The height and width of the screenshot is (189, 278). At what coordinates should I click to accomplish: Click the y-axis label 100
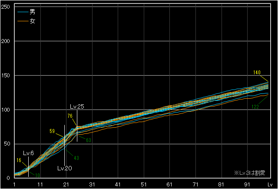coord(5,110)
